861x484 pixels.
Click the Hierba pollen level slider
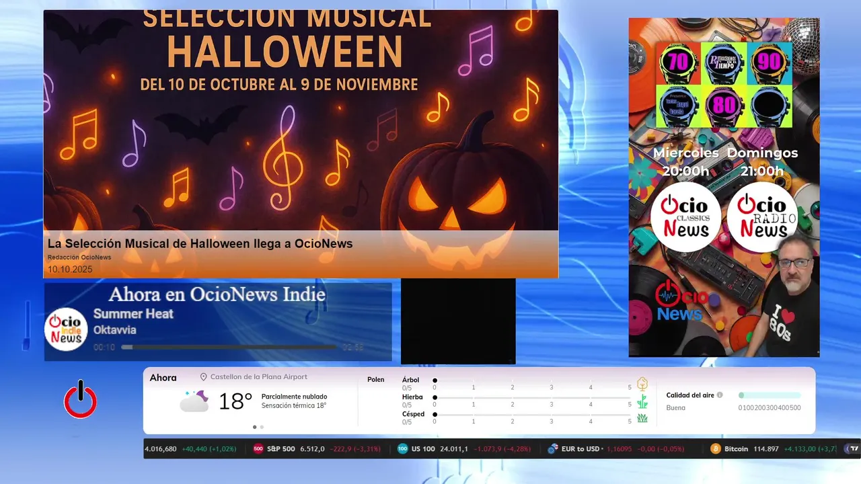[532, 398]
